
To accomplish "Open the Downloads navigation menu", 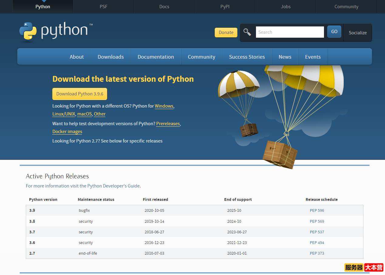I will click(111, 57).
